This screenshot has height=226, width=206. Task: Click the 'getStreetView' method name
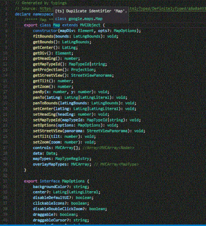coord(47,75)
